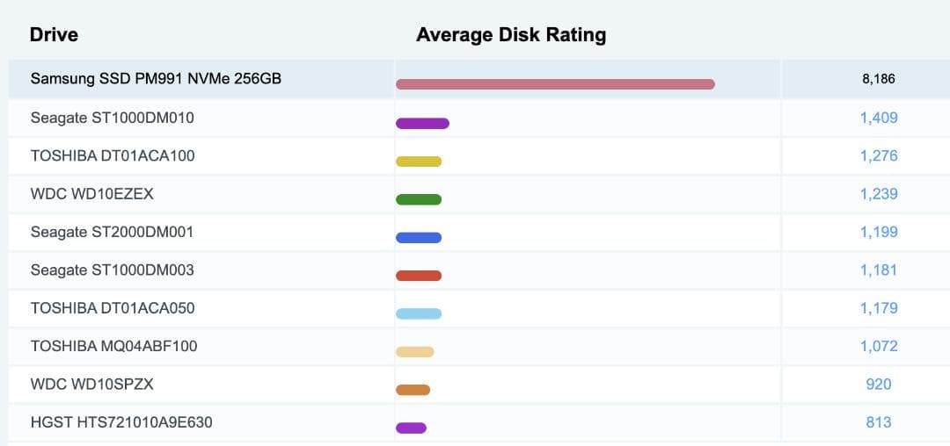Image resolution: width=950 pixels, height=446 pixels.
Task: Click Seagate ST2000DM001 drive name
Action: point(112,233)
